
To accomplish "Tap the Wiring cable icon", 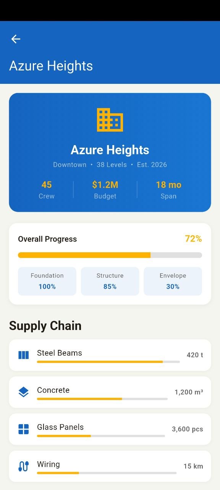I will point(23,466).
